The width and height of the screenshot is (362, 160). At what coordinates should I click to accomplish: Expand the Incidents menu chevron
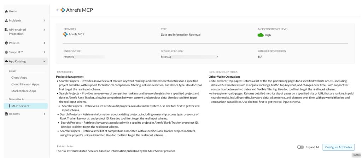tap(44, 20)
